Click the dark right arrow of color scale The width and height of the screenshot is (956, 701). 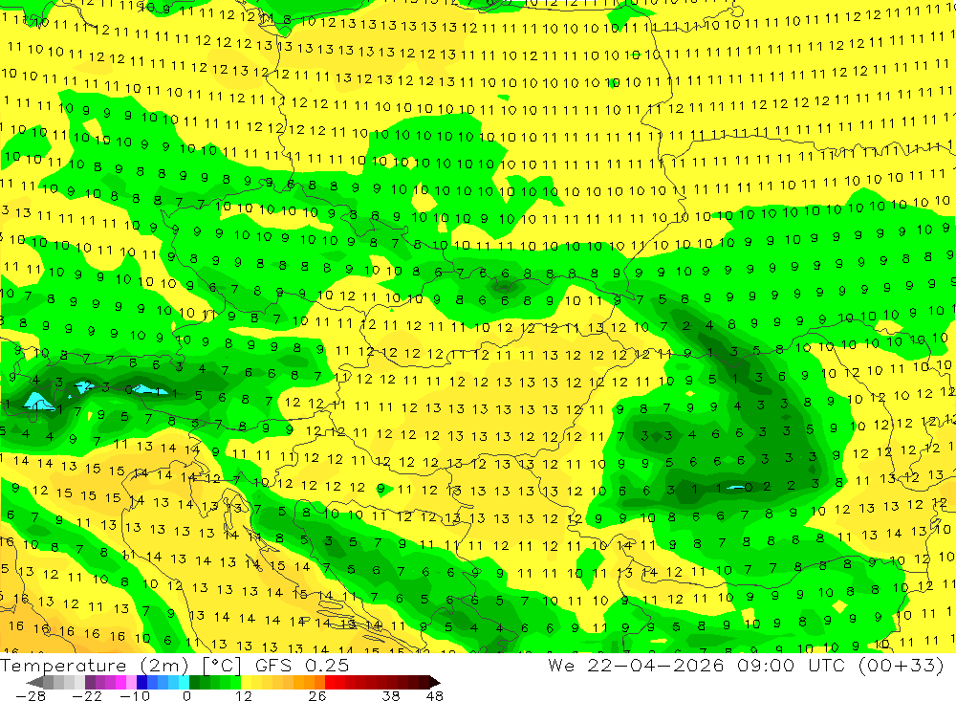[x=435, y=682]
